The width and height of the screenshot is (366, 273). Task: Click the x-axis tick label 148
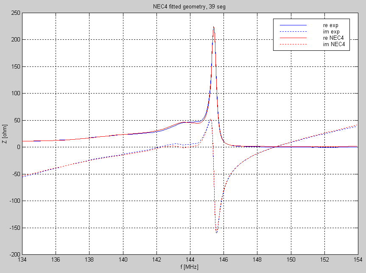pyautogui.click(x=257, y=259)
